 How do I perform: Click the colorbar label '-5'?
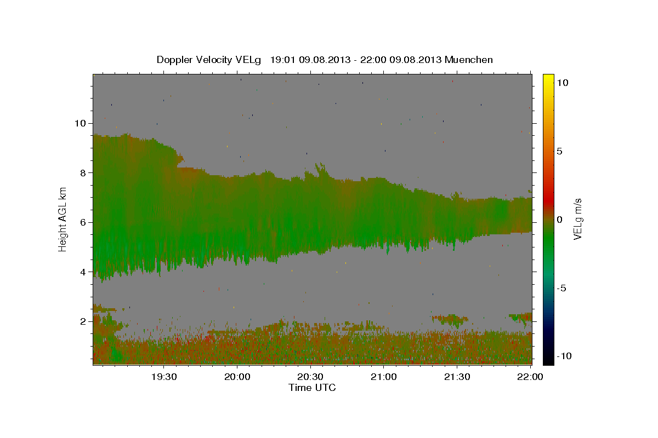pos(561,288)
